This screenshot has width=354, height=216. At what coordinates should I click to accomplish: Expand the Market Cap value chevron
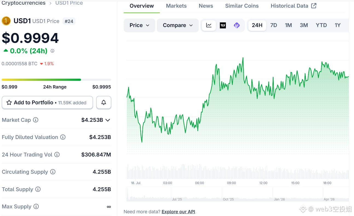pyautogui.click(x=108, y=120)
